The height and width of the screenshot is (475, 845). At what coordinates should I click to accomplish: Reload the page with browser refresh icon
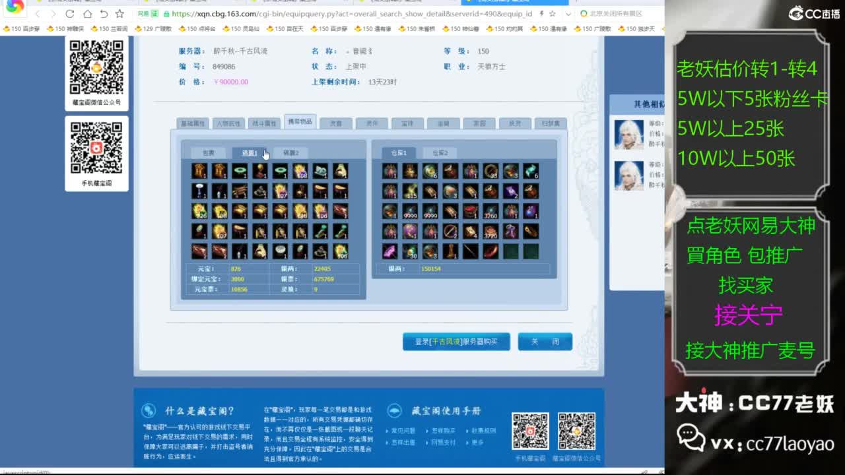pyautogui.click(x=70, y=14)
